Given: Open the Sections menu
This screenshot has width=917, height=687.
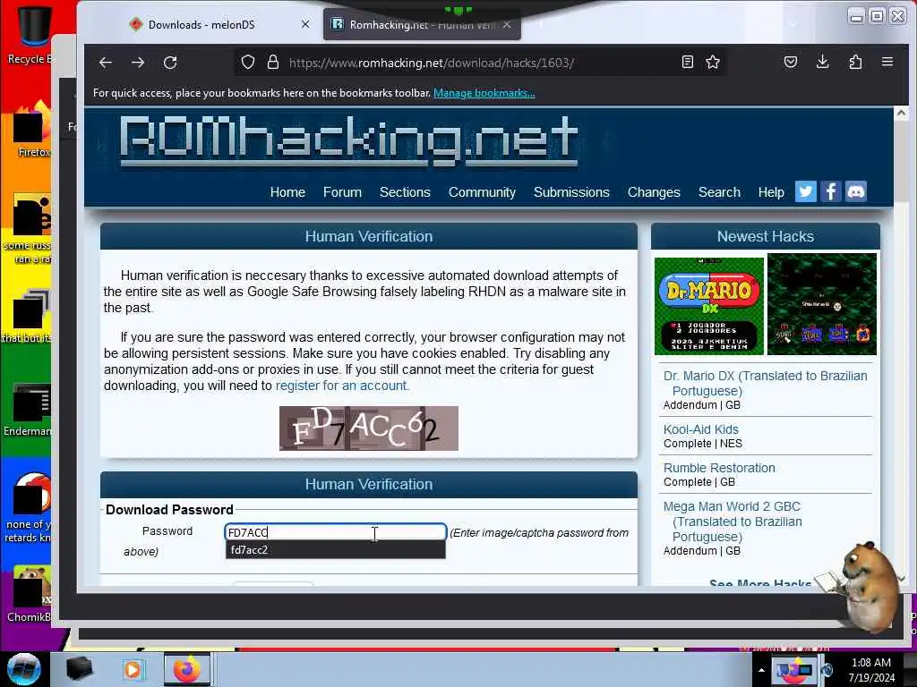Looking at the screenshot, I should [x=405, y=192].
